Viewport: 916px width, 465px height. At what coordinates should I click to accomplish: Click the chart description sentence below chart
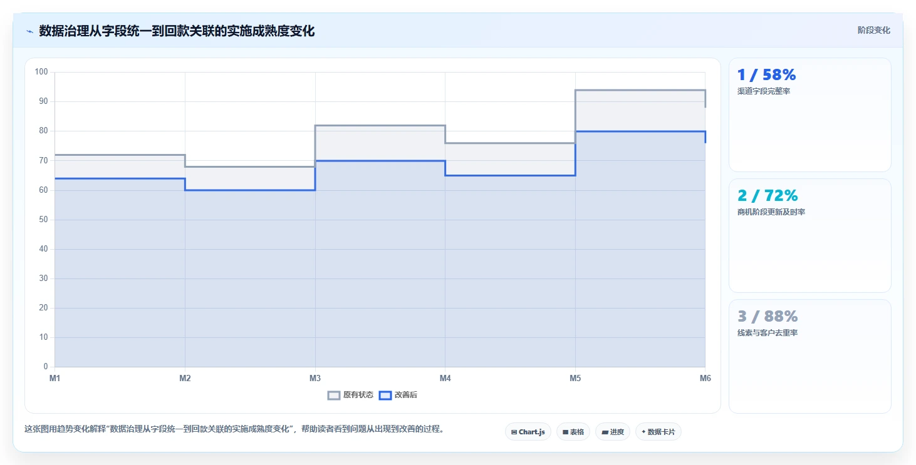click(234, 429)
